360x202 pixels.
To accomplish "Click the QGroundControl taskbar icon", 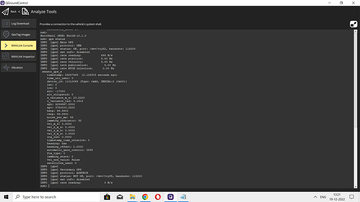I will 171,197.
